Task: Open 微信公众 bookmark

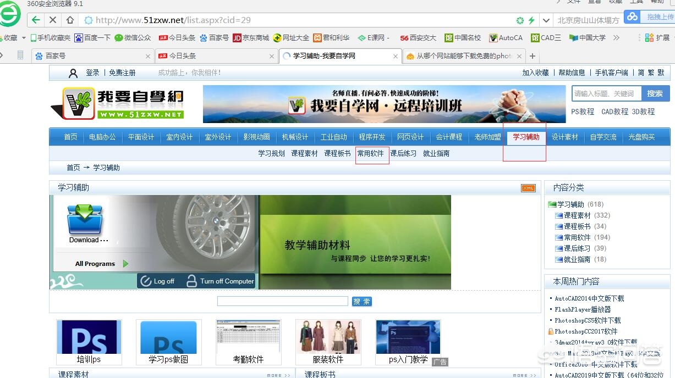Action: click(x=133, y=38)
